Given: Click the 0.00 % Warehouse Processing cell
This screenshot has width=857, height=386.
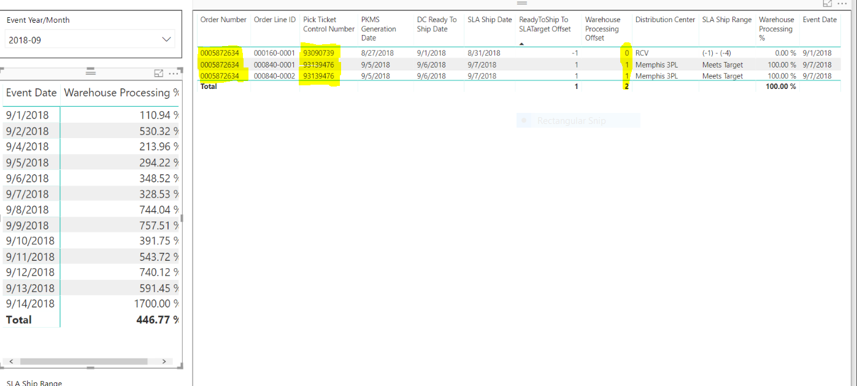Looking at the screenshot, I should click(785, 53).
